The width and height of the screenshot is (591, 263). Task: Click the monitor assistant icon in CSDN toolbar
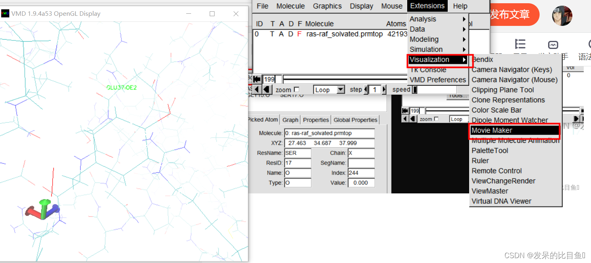[x=553, y=45]
